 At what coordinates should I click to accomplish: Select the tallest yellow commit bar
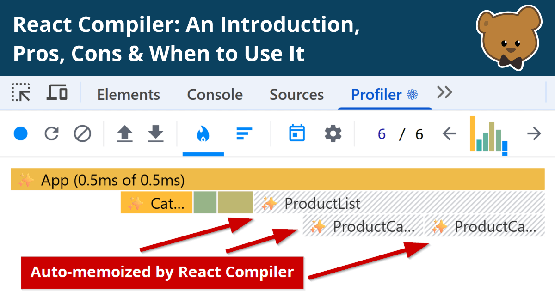473,133
